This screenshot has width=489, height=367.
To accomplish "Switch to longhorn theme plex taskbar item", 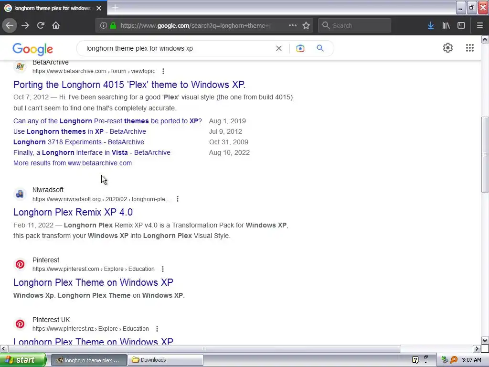I will point(88,360).
